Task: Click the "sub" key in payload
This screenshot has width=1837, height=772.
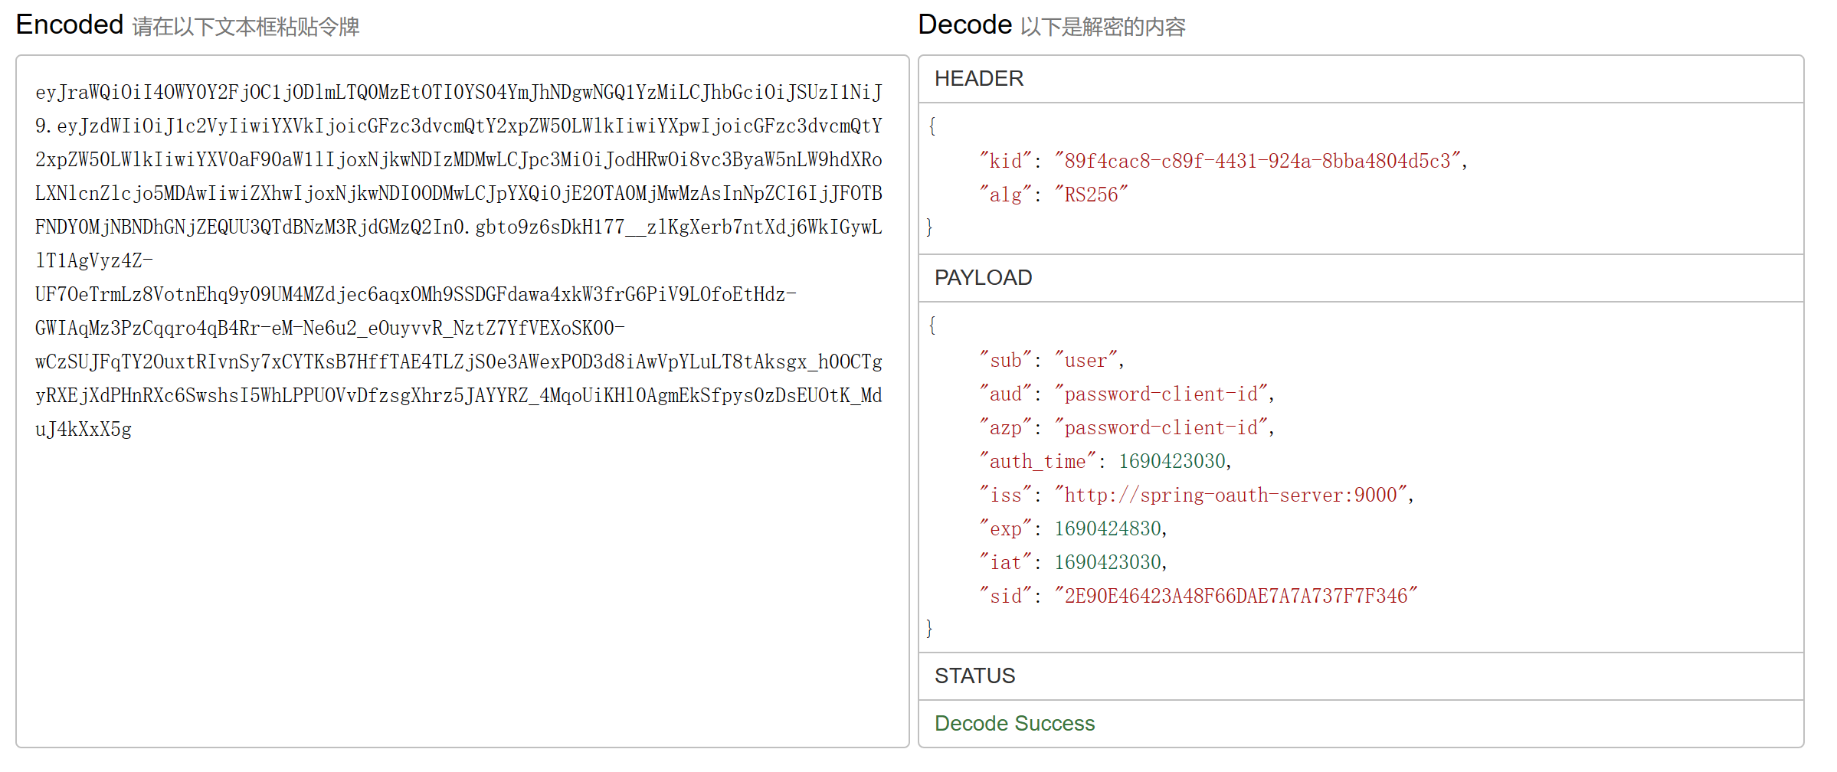Action: pyautogui.click(x=1005, y=360)
